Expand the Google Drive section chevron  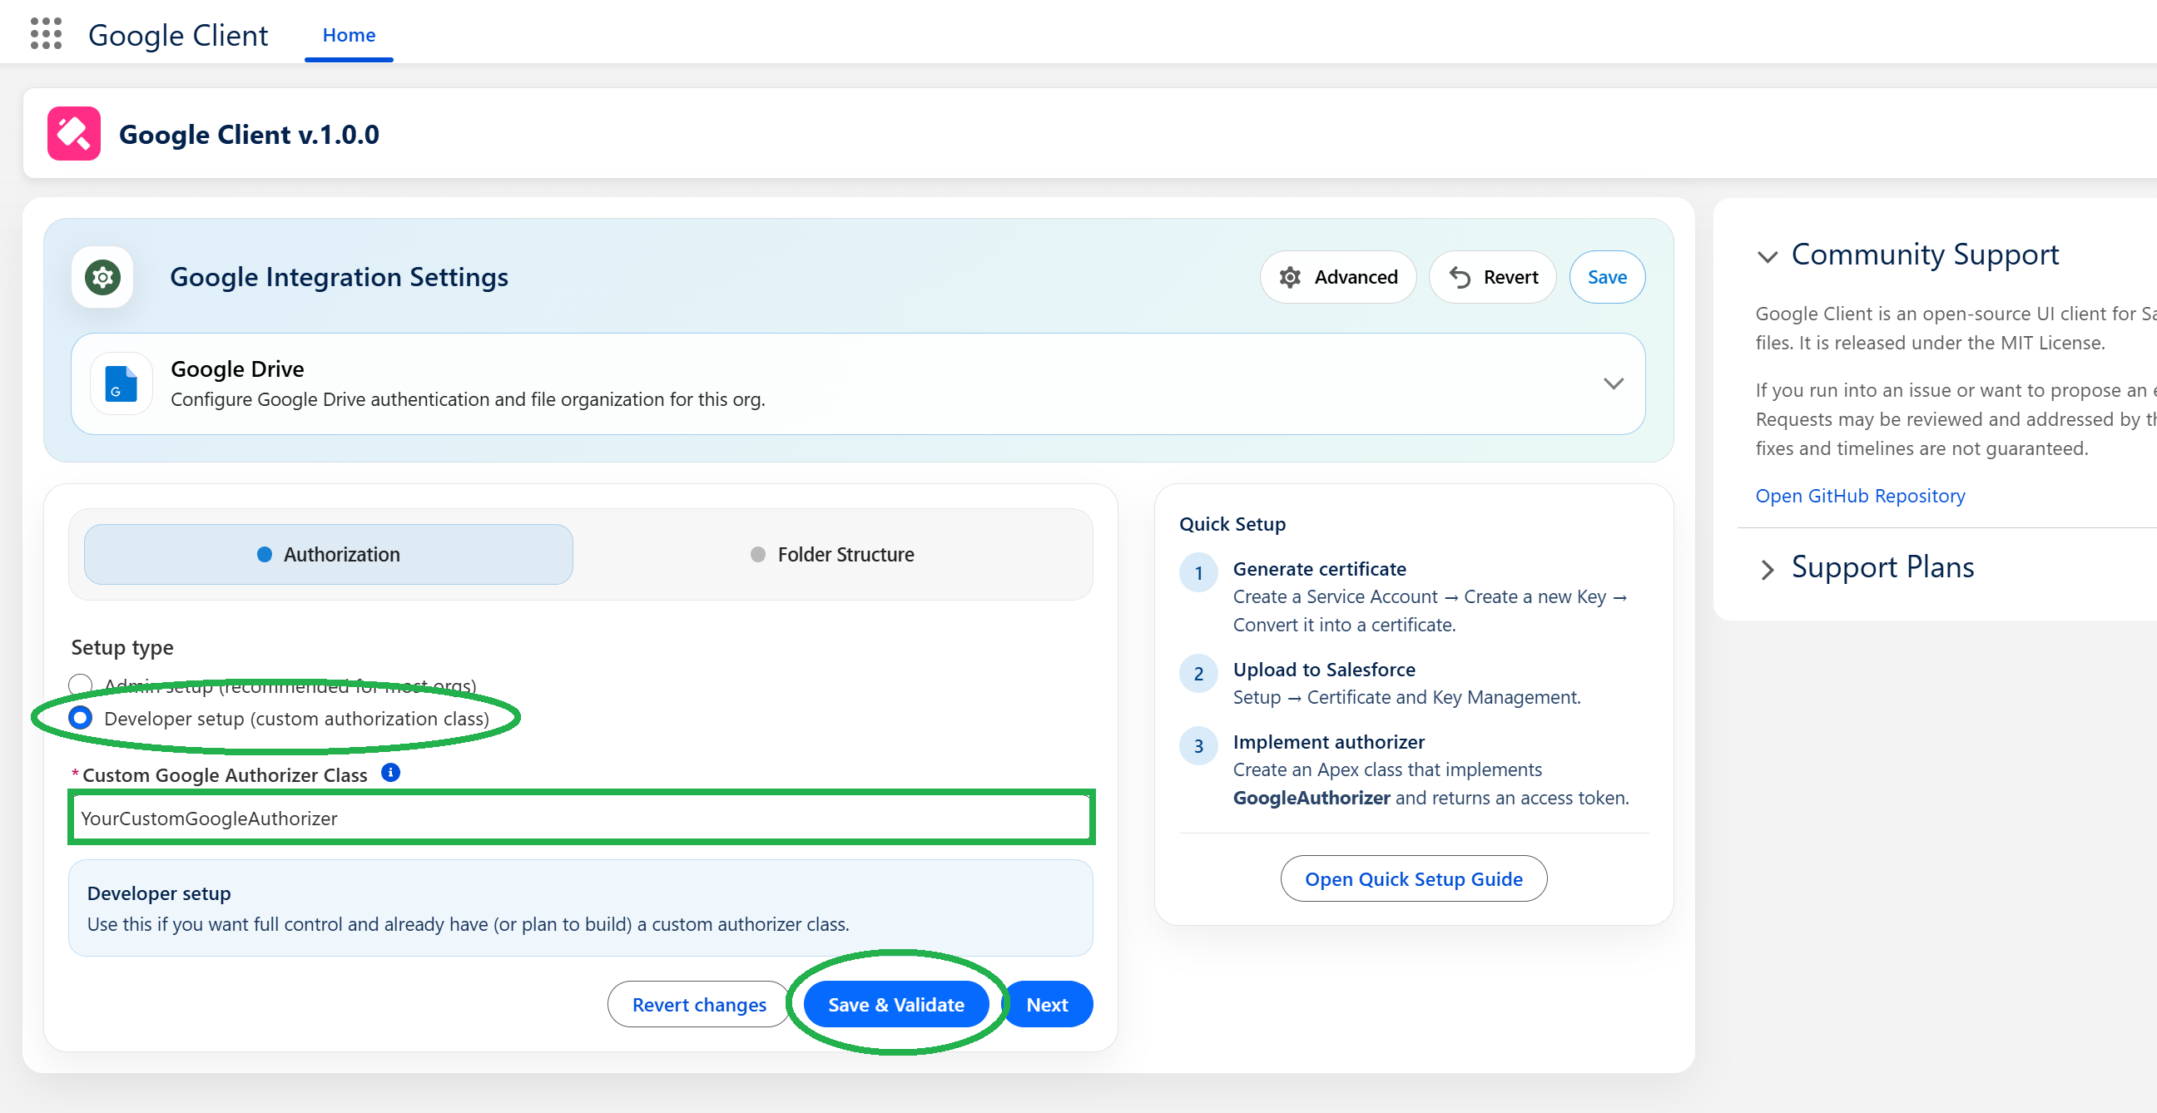coord(1613,384)
